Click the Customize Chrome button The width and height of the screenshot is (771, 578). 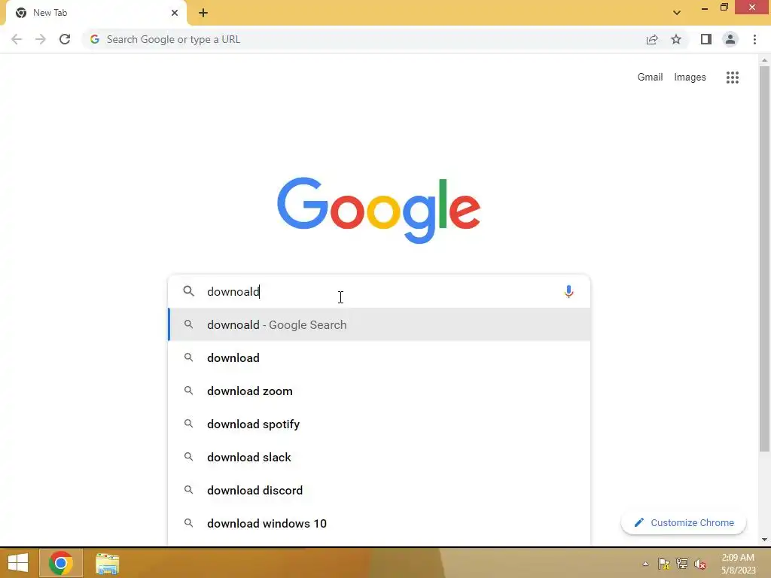coord(684,523)
